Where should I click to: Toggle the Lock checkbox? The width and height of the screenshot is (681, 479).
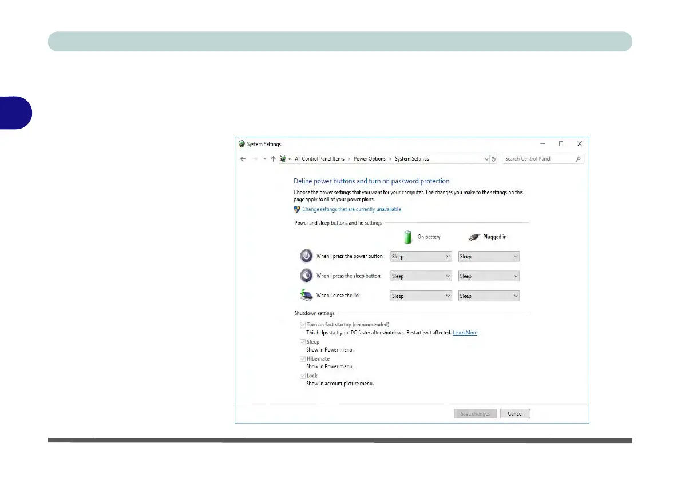(303, 376)
